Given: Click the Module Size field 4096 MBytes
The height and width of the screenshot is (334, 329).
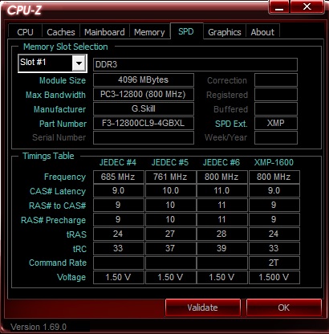Looking at the screenshot, I should coord(144,79).
